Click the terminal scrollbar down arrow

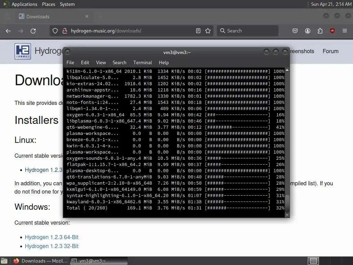[x=287, y=215]
